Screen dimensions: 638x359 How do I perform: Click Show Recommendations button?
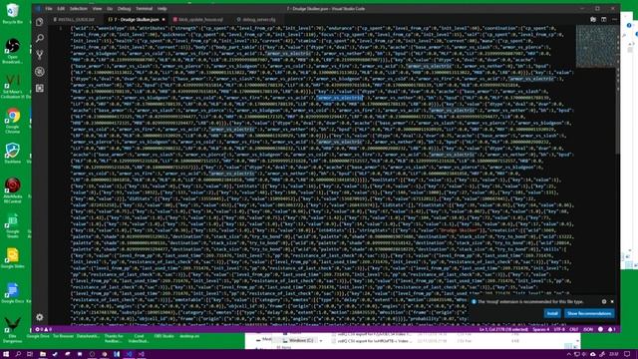[x=589, y=313]
